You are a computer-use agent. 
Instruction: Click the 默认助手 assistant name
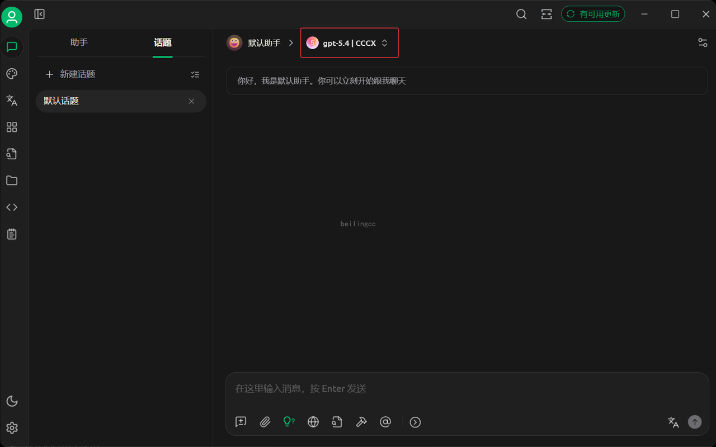coord(264,43)
